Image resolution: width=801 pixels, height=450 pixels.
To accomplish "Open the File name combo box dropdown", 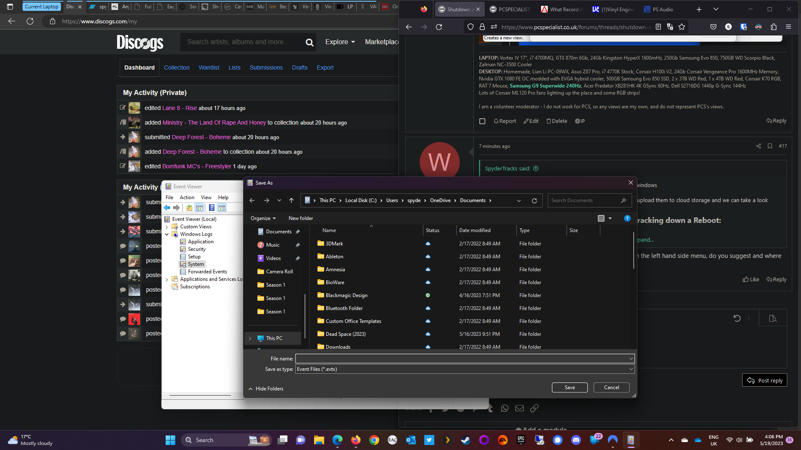I will click(631, 359).
